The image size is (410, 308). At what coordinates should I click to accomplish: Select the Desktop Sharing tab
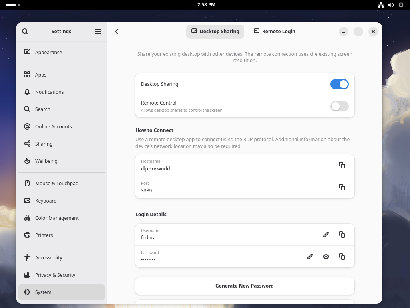215,31
